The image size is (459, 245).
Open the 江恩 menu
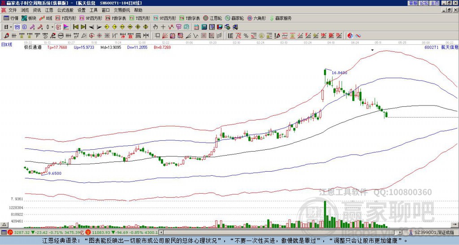49,10
